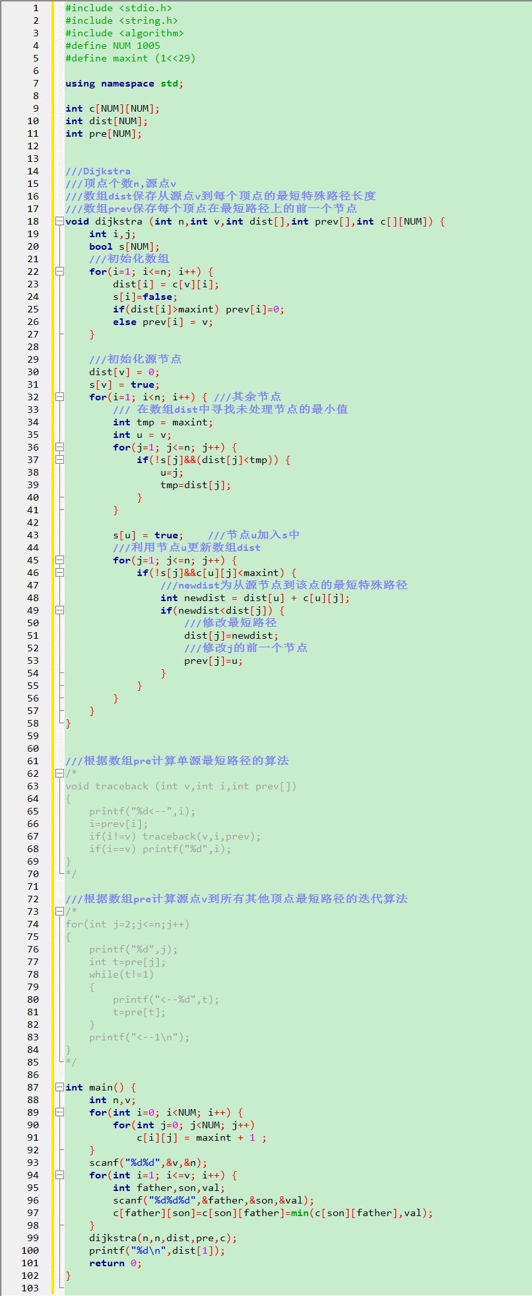
Task: Click the printf("%d\n",dist[1]); line
Action: tap(157, 1250)
